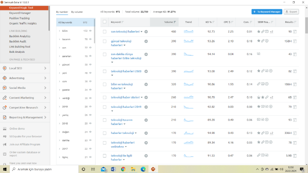Click CPC $ column sort icon
This screenshot has height=173, width=308.
pos(232,22)
